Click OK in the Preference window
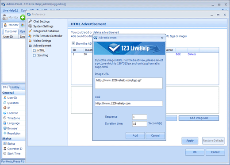This screenshot has width=230, height=165. tap(195, 152)
